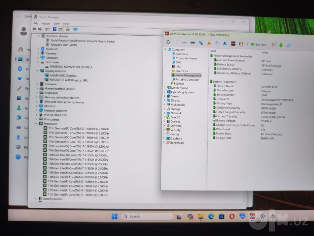This screenshot has width=314, height=236.
Task: Click the blue Help icon in Device Manager toolbar
Action: pos(55,29)
